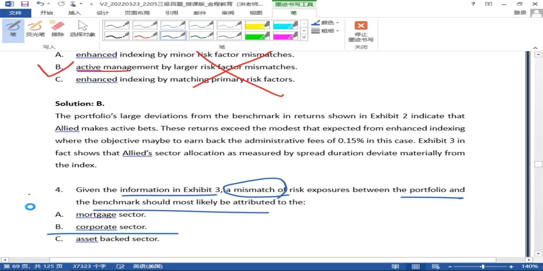Image resolution: width=543 pixels, height=271 pixels.
Task: Expand the pen styles gallery more button
Action: pyautogui.click(x=304, y=38)
